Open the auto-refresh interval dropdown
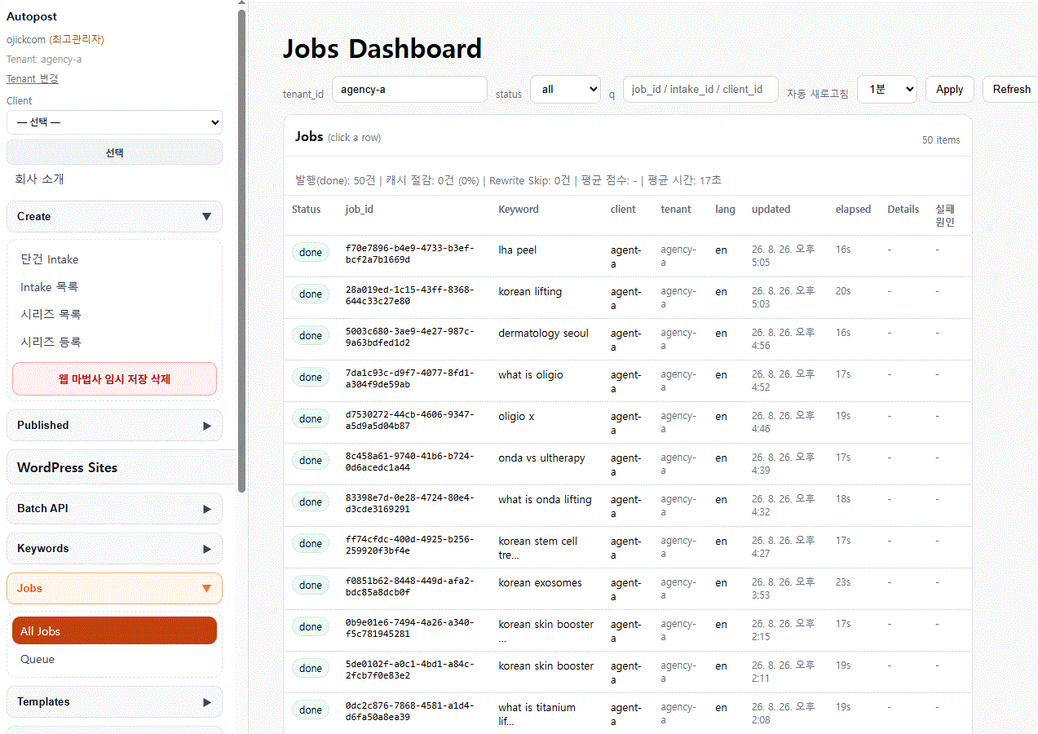The width and height of the screenshot is (1038, 734). click(887, 90)
